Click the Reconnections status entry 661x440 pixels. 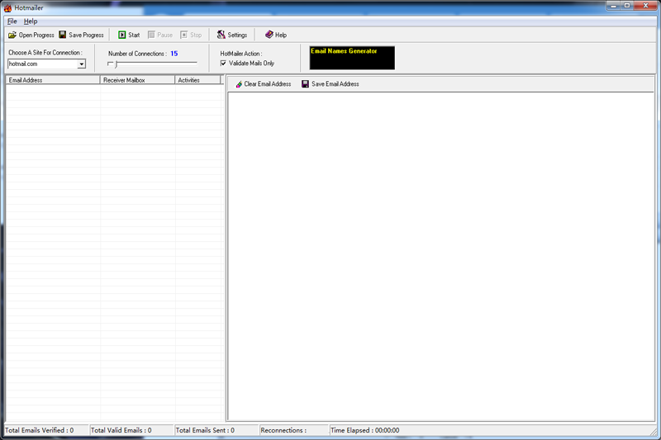(x=283, y=430)
